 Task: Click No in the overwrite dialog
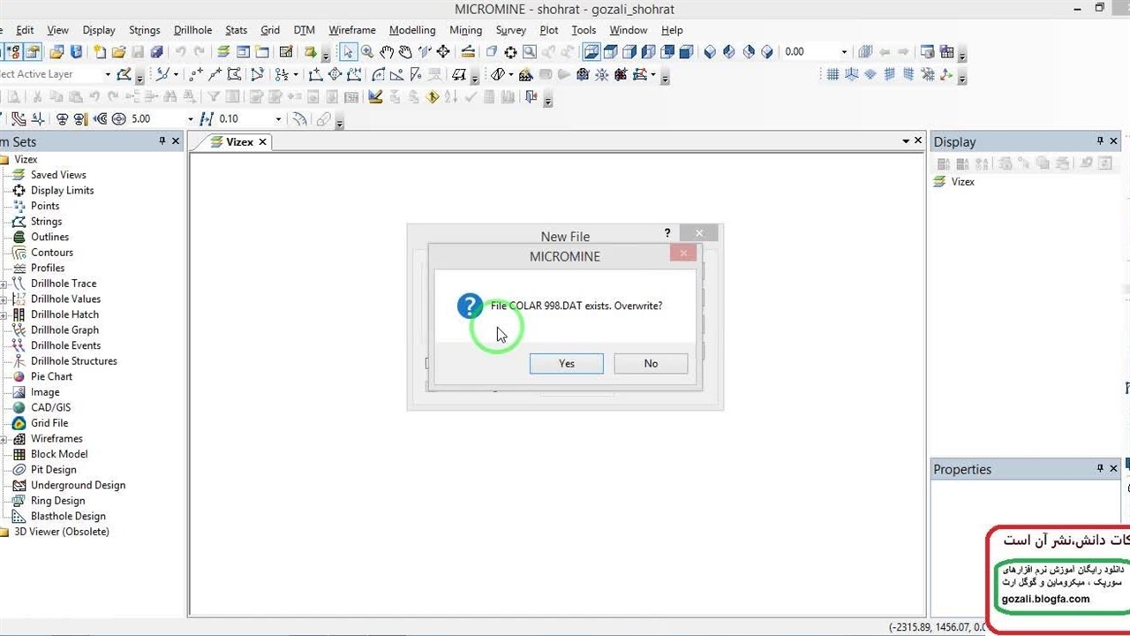click(x=651, y=363)
